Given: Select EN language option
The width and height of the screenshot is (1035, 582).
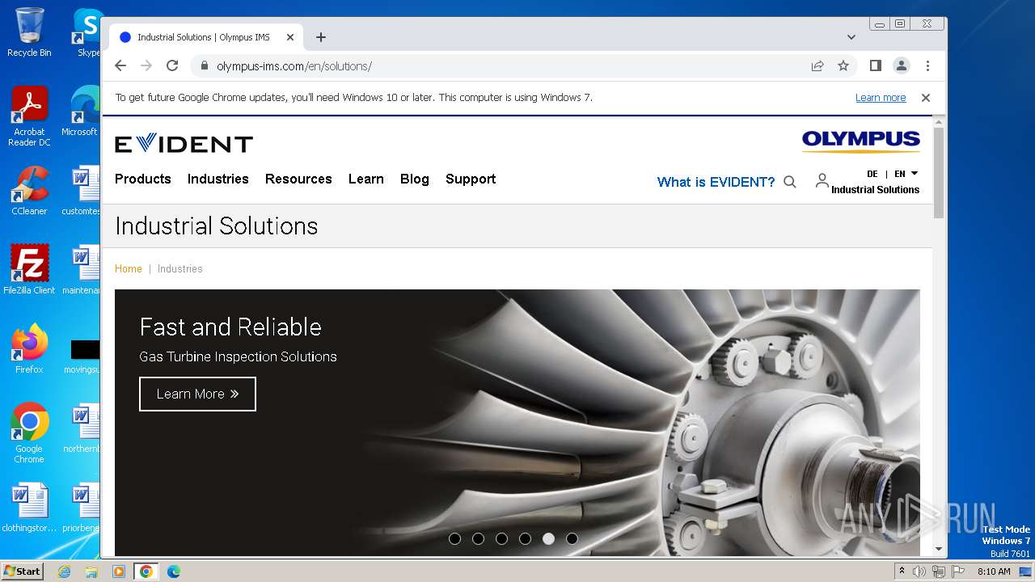Looking at the screenshot, I should (899, 174).
